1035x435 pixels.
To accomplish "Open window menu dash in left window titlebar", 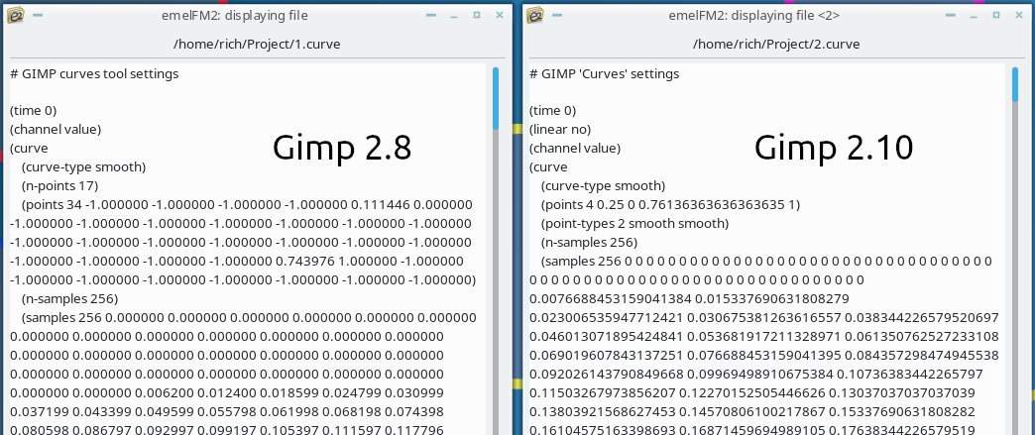I will coord(38,15).
